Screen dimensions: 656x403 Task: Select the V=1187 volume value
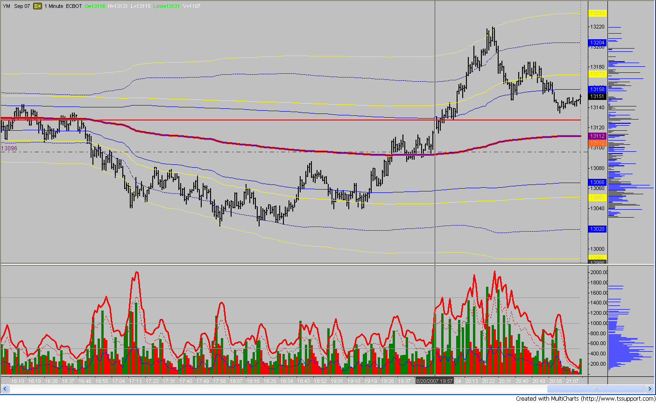tap(191, 6)
